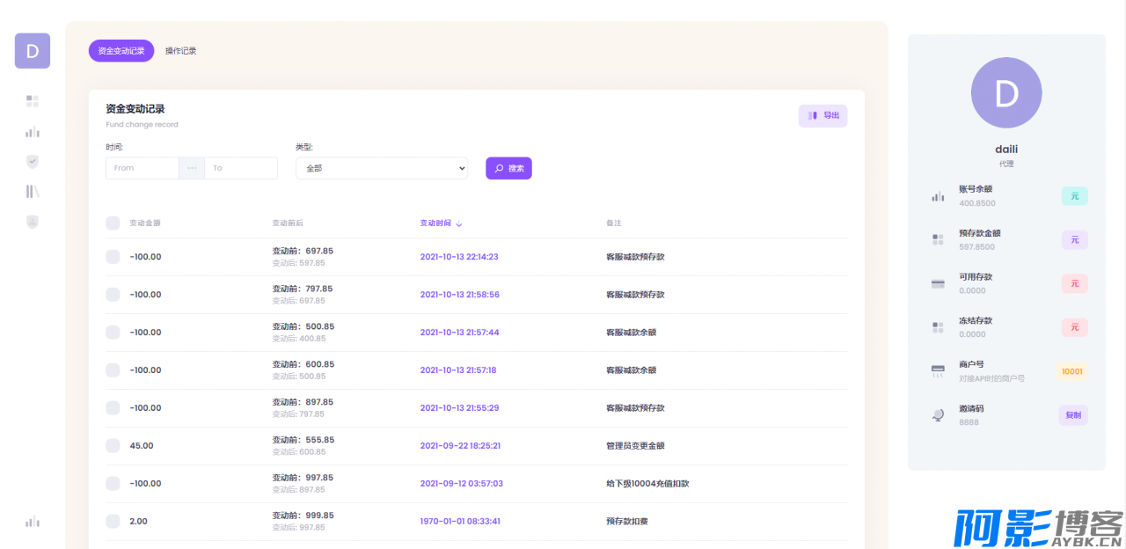The width and height of the screenshot is (1126, 549).
Task: Click the 搜索 search button
Action: pos(508,168)
